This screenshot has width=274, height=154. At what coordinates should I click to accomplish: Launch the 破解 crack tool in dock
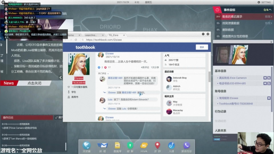pyautogui.click(x=130, y=146)
